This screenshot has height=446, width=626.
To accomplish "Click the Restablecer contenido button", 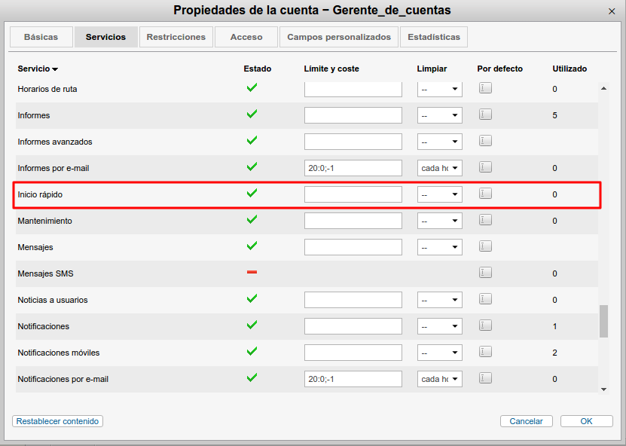I will (x=57, y=421).
